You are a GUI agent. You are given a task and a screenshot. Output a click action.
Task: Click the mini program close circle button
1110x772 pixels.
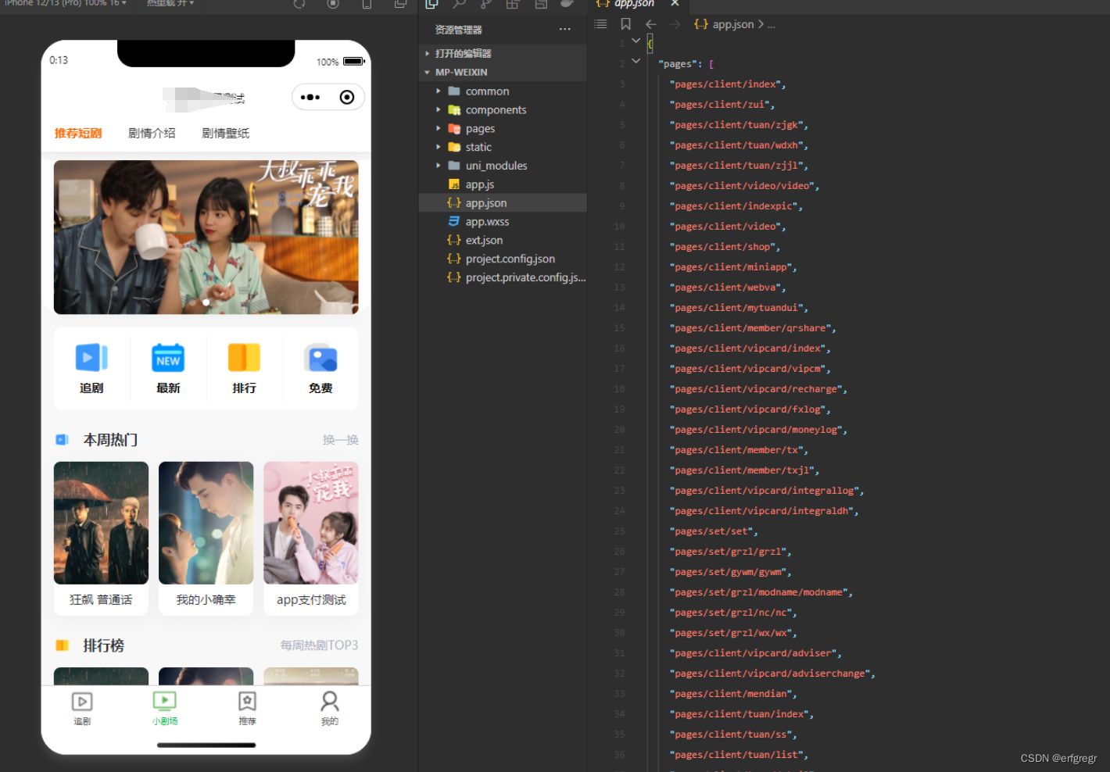click(347, 98)
